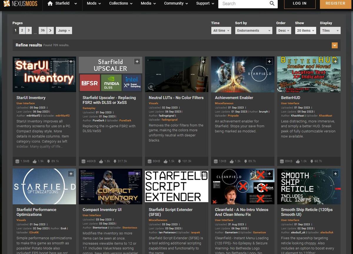Click download arrow icon on Achievement Enabler
This screenshot has height=254, width=353.
pyautogui.click(x=246, y=161)
